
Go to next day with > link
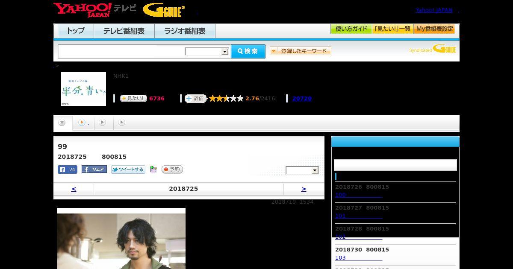(304, 189)
